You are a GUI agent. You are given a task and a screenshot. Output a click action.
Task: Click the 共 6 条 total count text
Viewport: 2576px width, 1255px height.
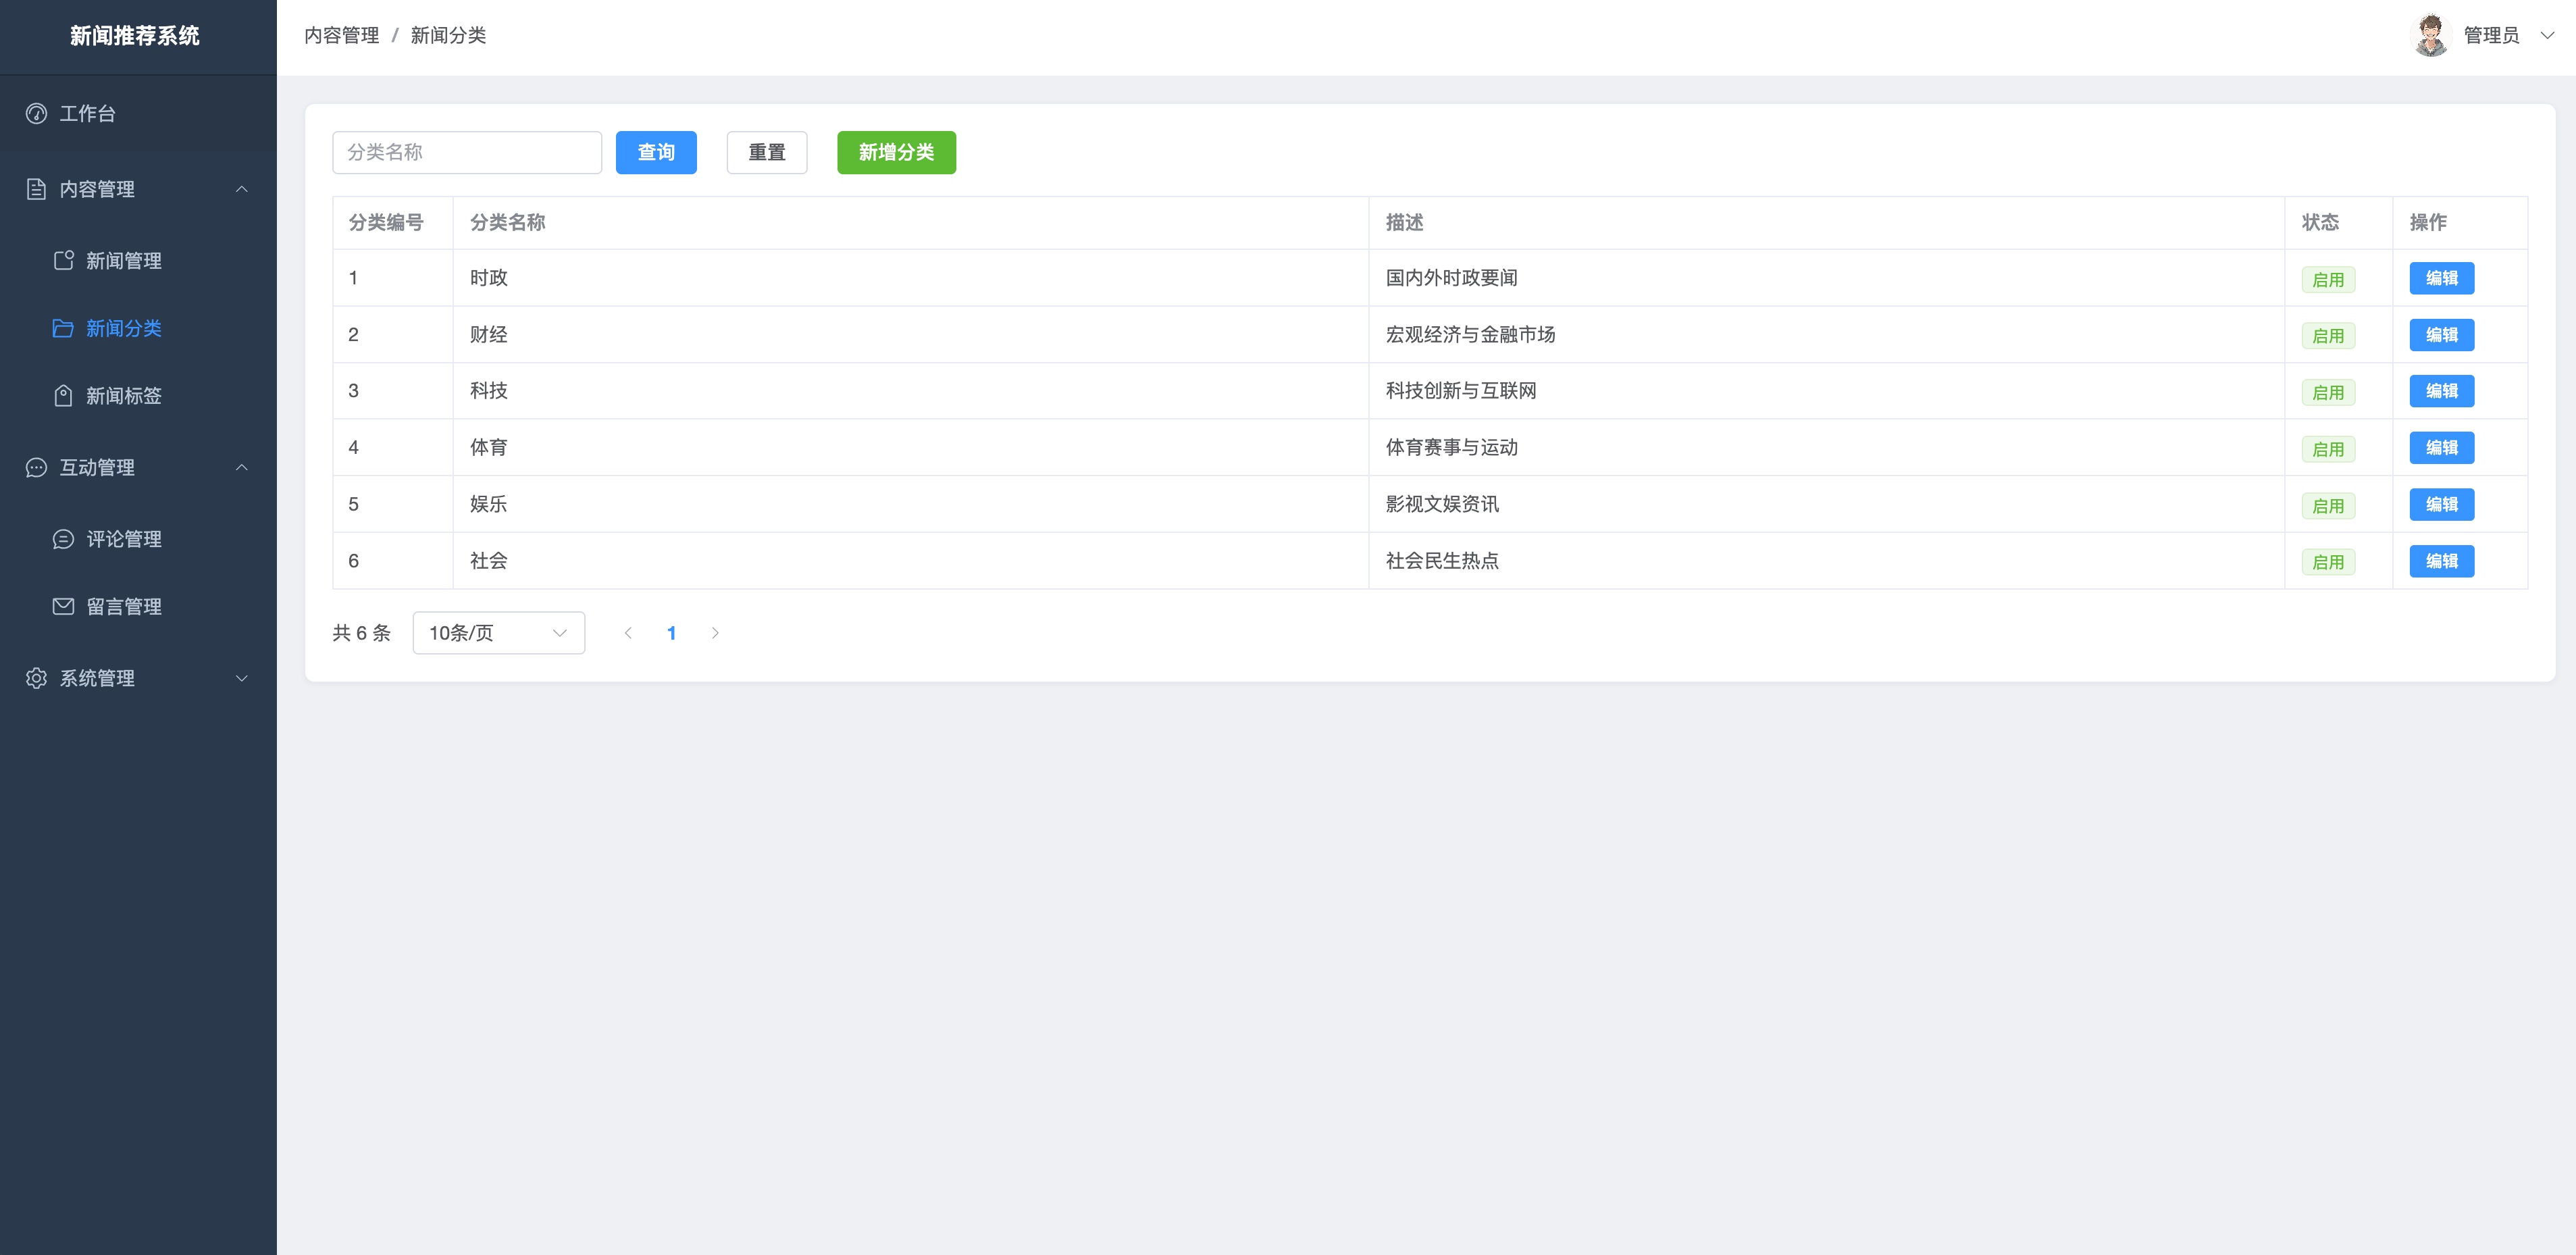362,633
